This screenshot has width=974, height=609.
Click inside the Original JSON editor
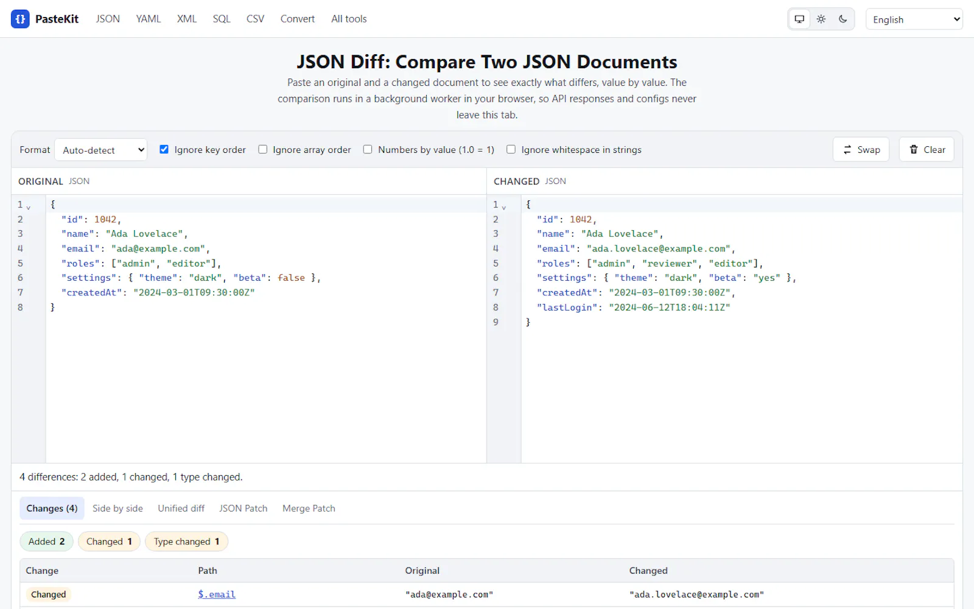point(266,329)
